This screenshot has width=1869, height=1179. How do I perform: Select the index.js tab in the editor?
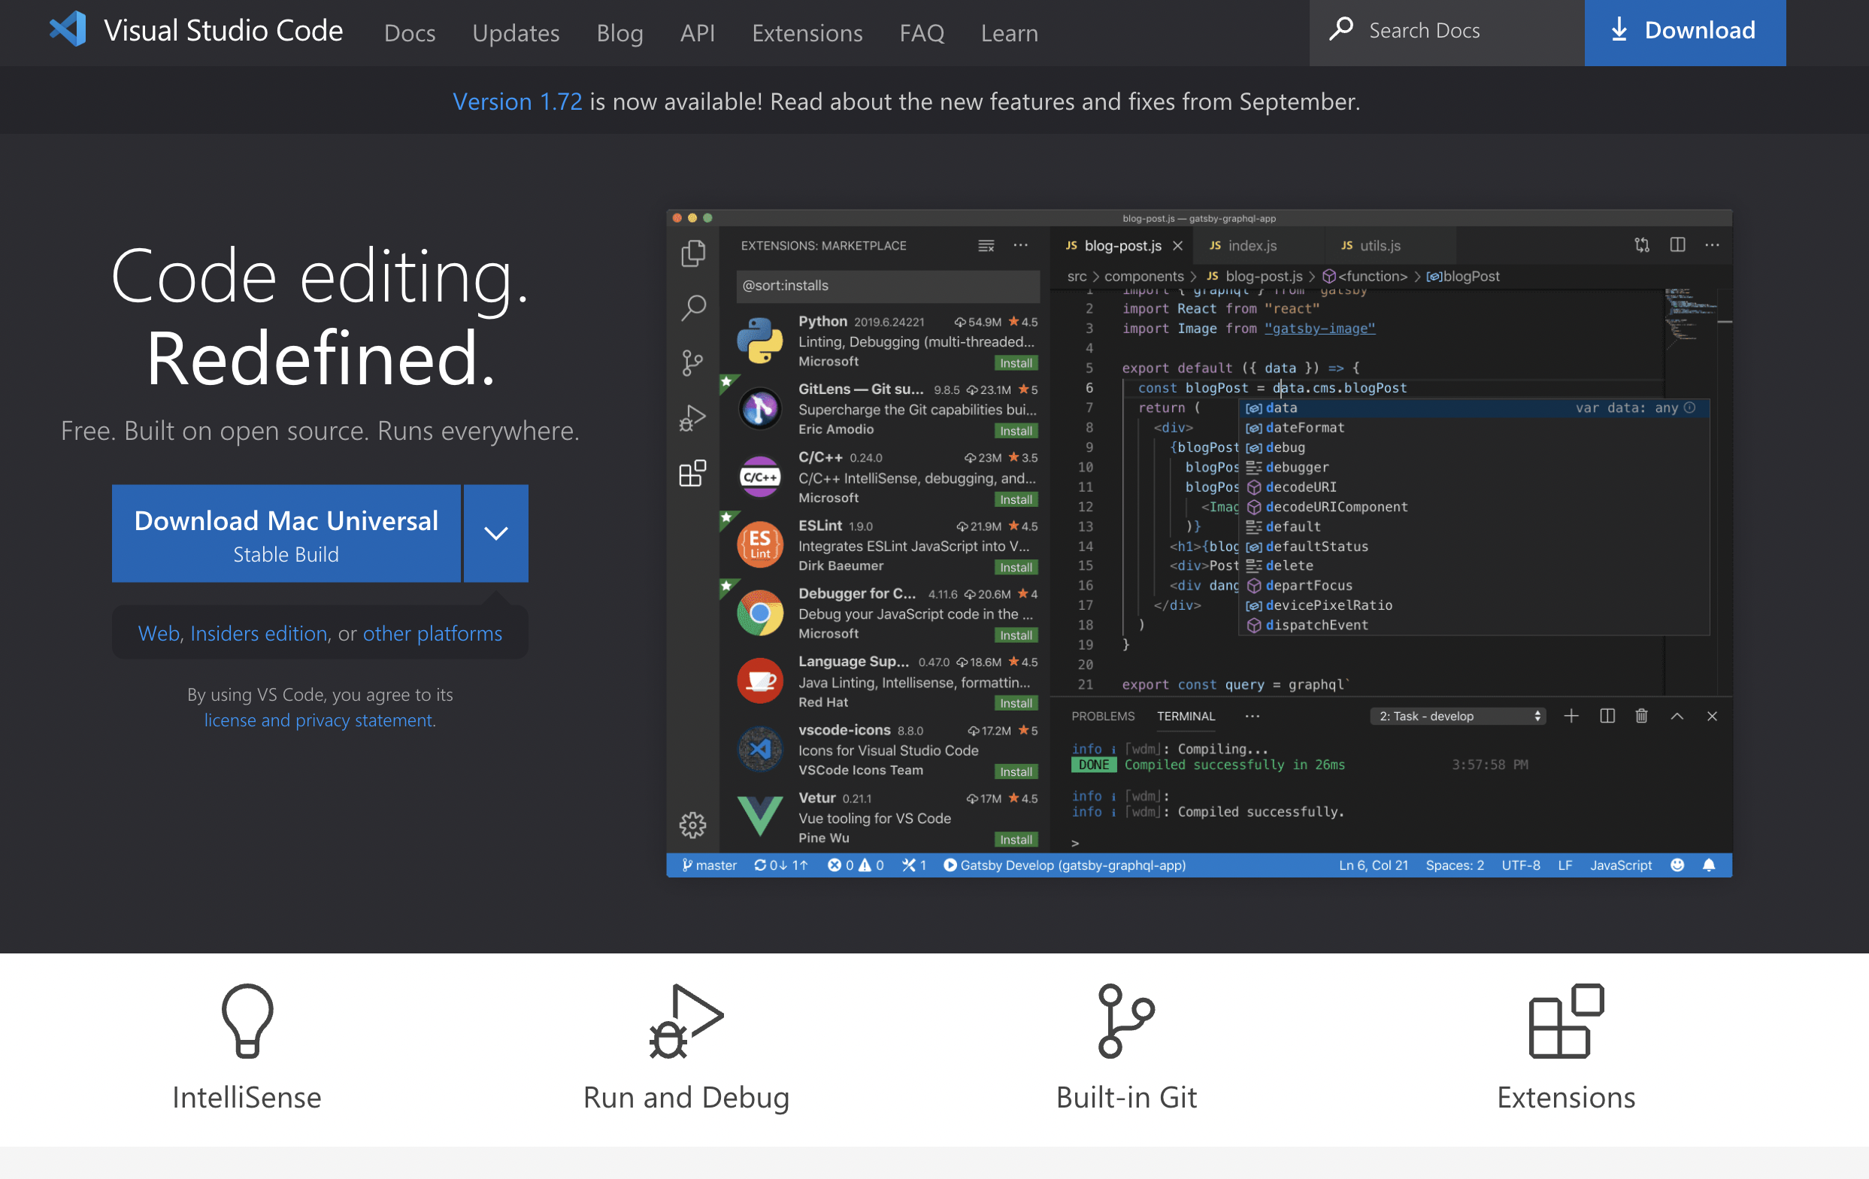coord(1250,245)
